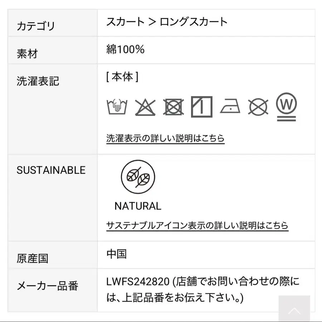Open the サステナブルアイコン表示の詳しい説明はこちら link
The image size is (322, 322).
[x=197, y=225]
